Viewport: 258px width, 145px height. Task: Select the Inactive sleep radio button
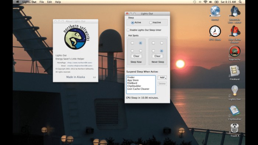150,23
